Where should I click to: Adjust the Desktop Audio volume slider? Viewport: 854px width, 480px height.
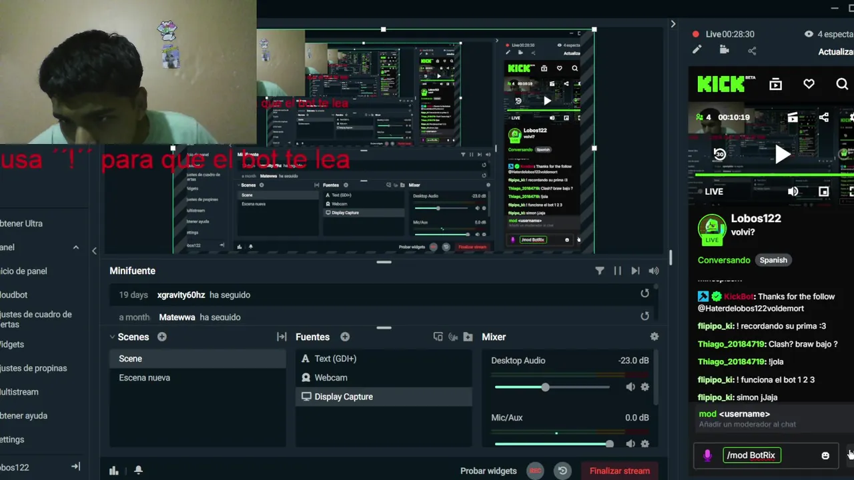point(552,387)
